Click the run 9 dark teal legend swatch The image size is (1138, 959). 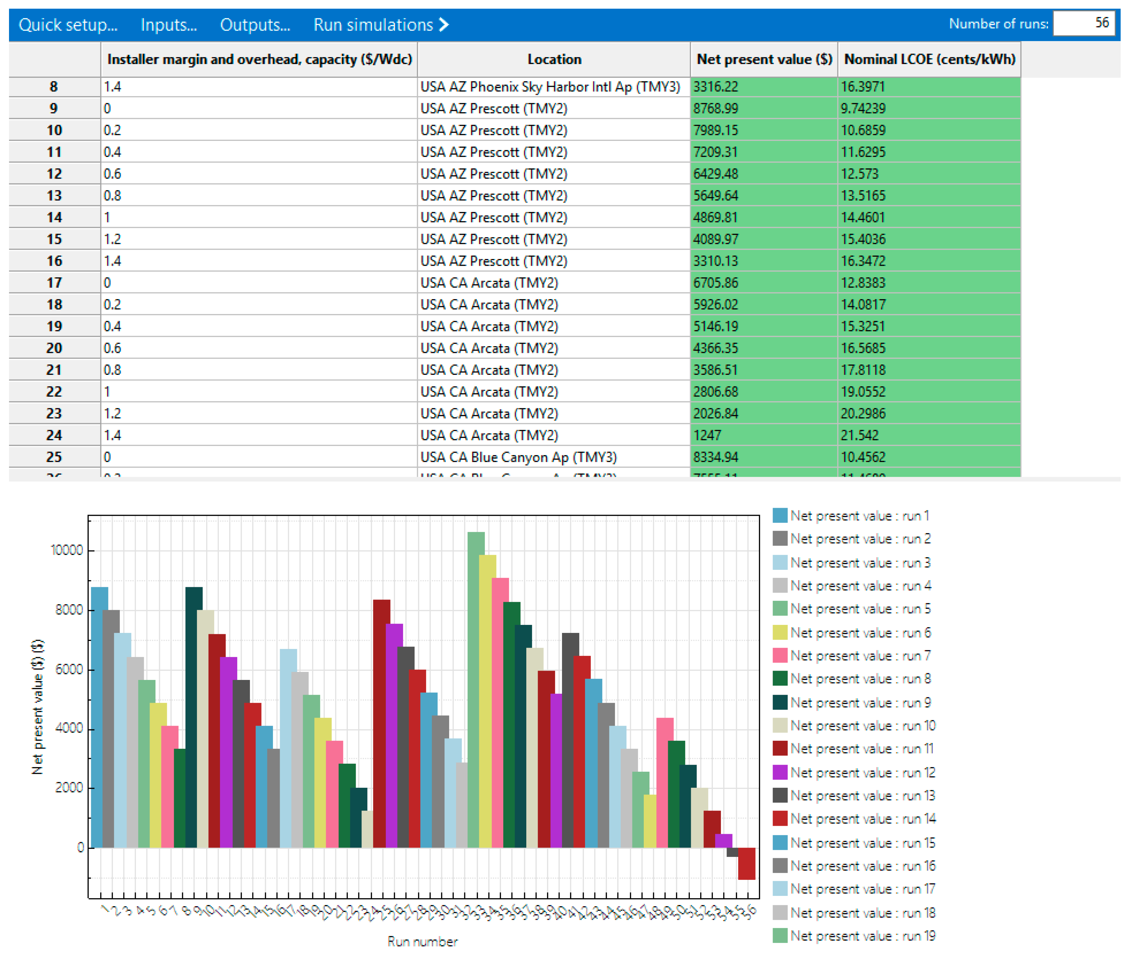(x=780, y=702)
